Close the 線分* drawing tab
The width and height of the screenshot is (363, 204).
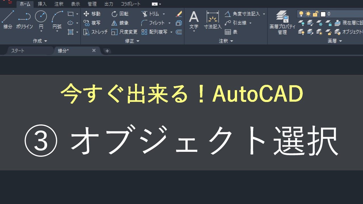tap(94, 51)
